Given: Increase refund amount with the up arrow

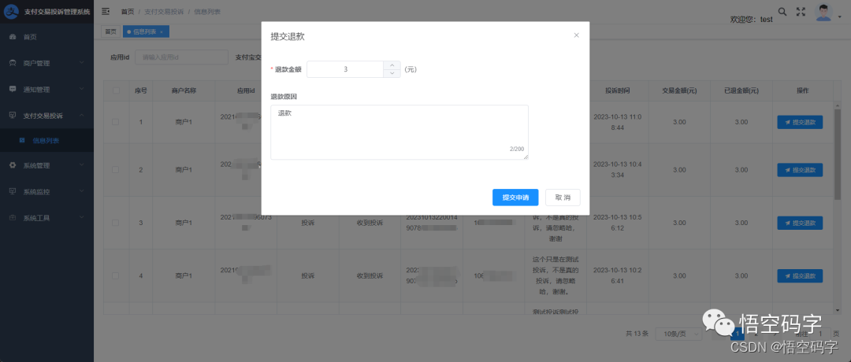Looking at the screenshot, I should (x=392, y=65).
